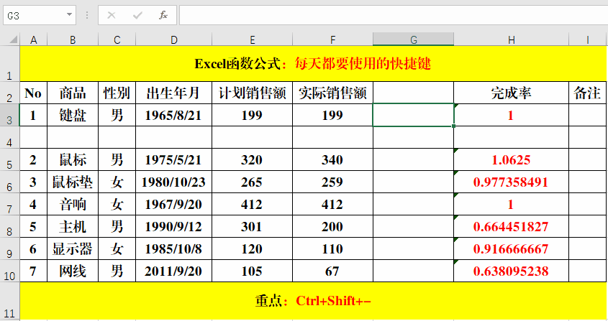This screenshot has width=608, height=321.
Task: Click the date cell '1975/5/21'
Action: tap(173, 159)
